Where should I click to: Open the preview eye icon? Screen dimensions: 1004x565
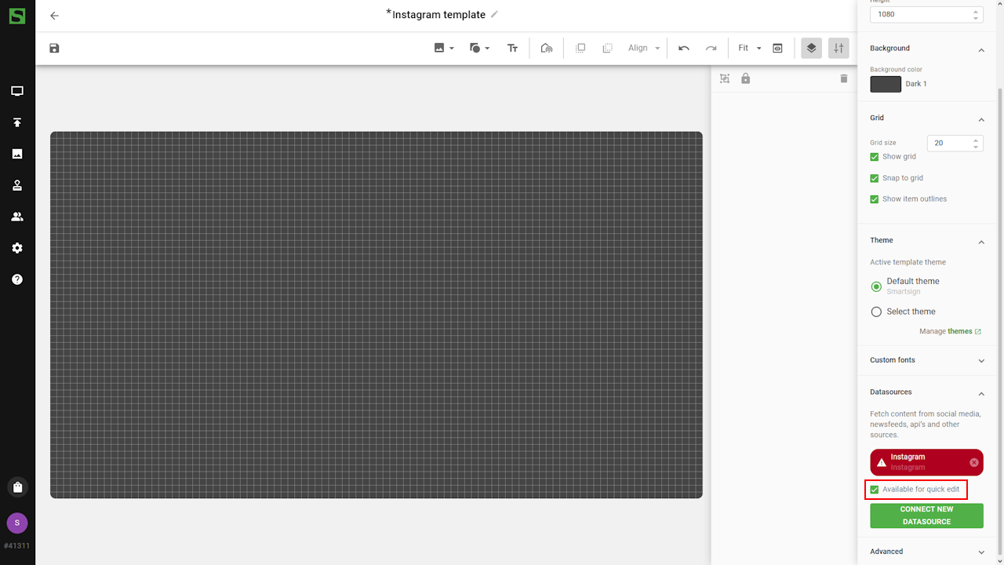tap(777, 49)
